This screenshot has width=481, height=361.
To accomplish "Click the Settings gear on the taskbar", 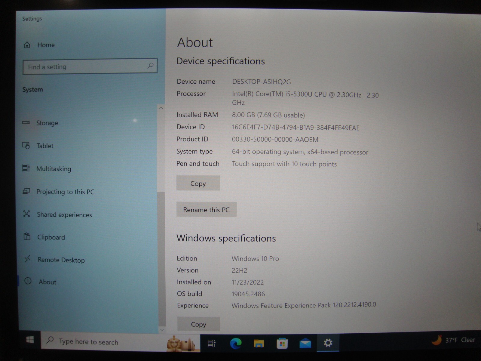I will (x=328, y=343).
